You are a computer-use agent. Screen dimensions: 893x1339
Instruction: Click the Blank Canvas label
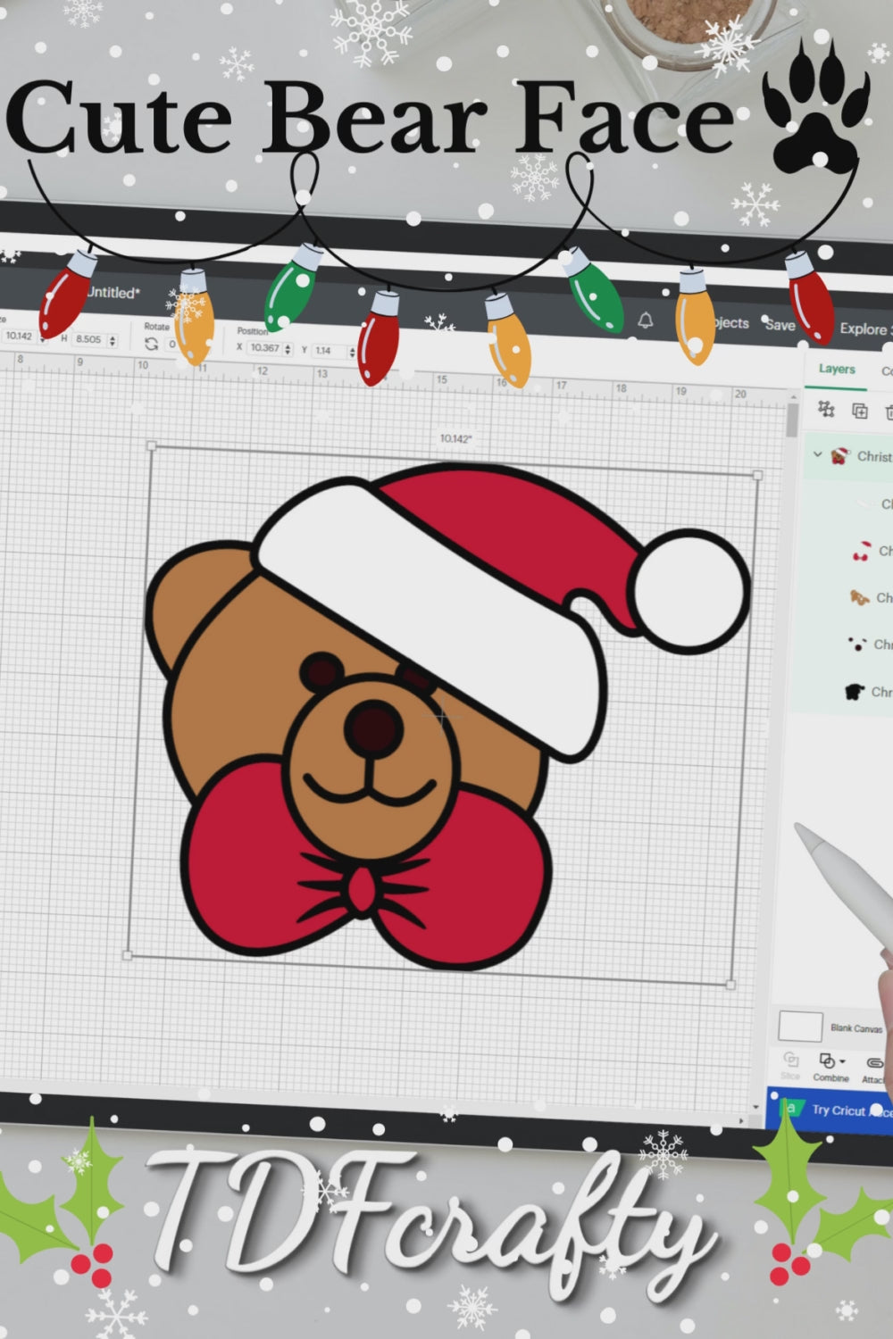(x=855, y=1028)
